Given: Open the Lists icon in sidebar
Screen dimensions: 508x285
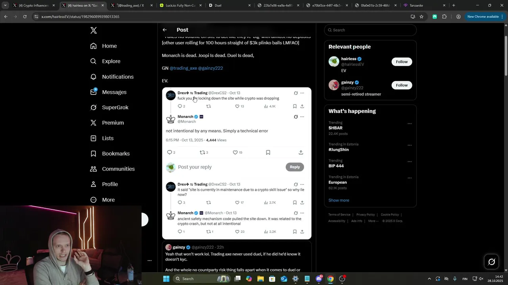Looking at the screenshot, I should (93, 138).
